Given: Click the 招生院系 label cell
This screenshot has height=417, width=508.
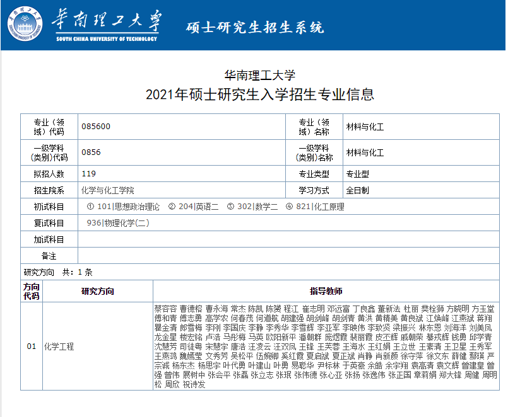Looking at the screenshot, I should coord(49,190).
